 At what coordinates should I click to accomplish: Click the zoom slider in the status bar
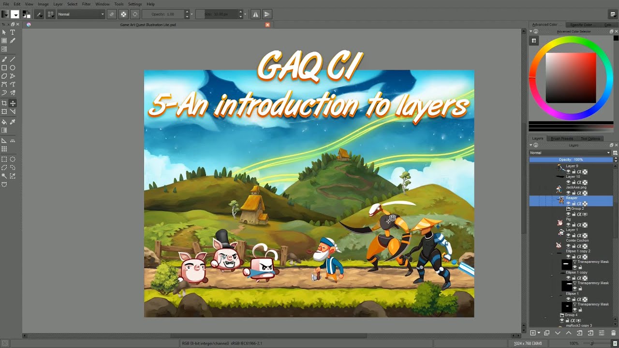tap(597, 343)
